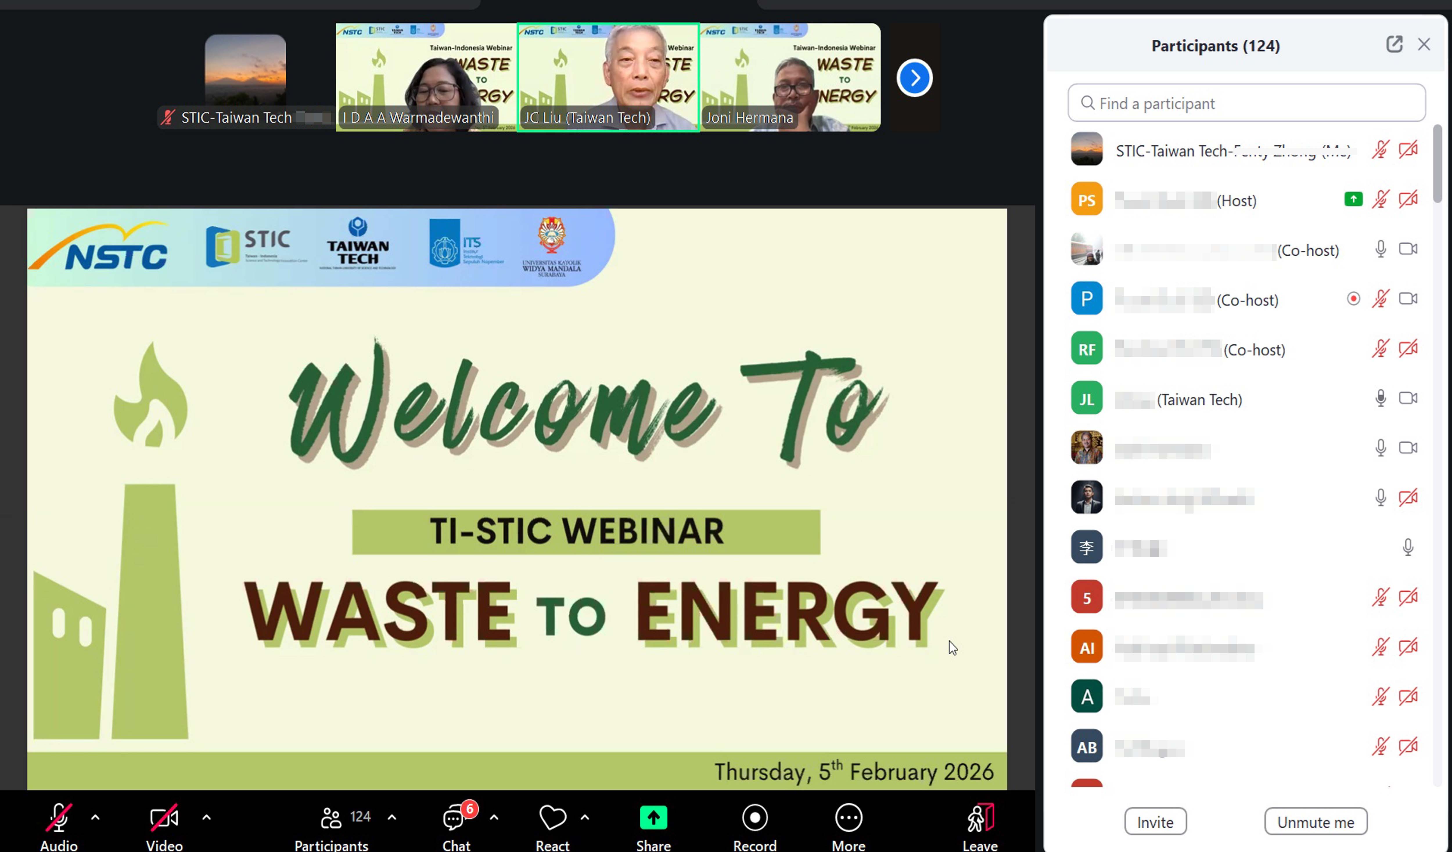Image resolution: width=1452 pixels, height=852 pixels.
Task: Open the React emoji panel
Action: point(552,817)
